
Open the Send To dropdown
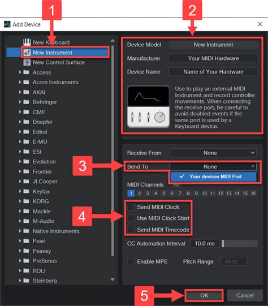[x=213, y=166]
